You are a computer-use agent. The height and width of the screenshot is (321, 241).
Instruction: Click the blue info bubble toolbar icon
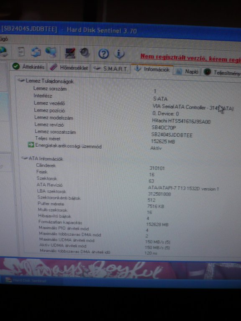119,54
